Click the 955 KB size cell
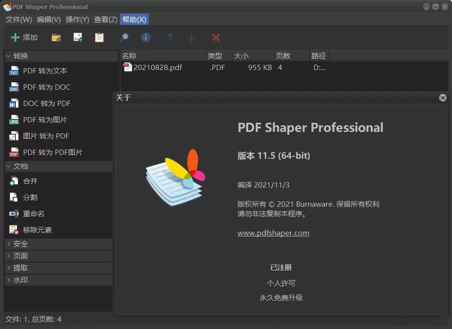The height and width of the screenshot is (329, 452). coord(260,67)
